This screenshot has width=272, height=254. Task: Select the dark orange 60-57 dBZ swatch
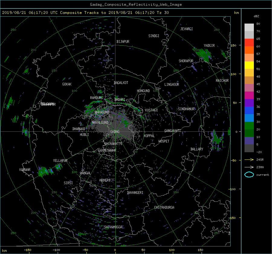[x=249, y=50]
